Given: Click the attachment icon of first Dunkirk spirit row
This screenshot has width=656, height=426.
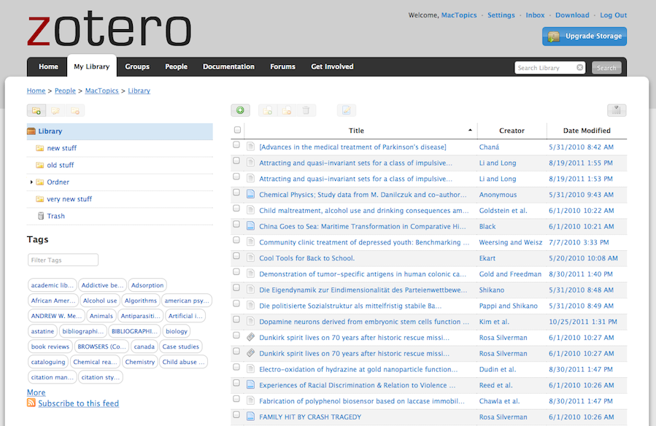Looking at the screenshot, I should tap(250, 337).
